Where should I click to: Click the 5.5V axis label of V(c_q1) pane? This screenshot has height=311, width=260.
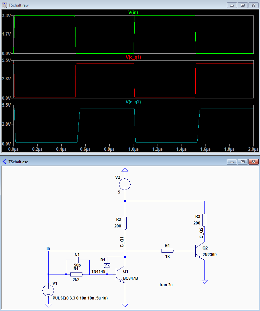click(x=6, y=60)
